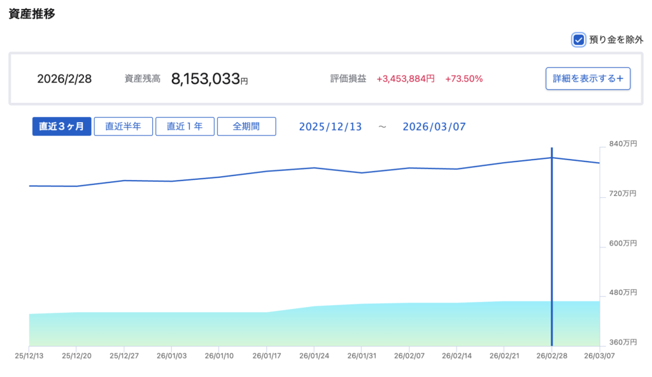Select the 直近3ヶ月 period tab
Screen dimensions: 652x377
(62, 127)
